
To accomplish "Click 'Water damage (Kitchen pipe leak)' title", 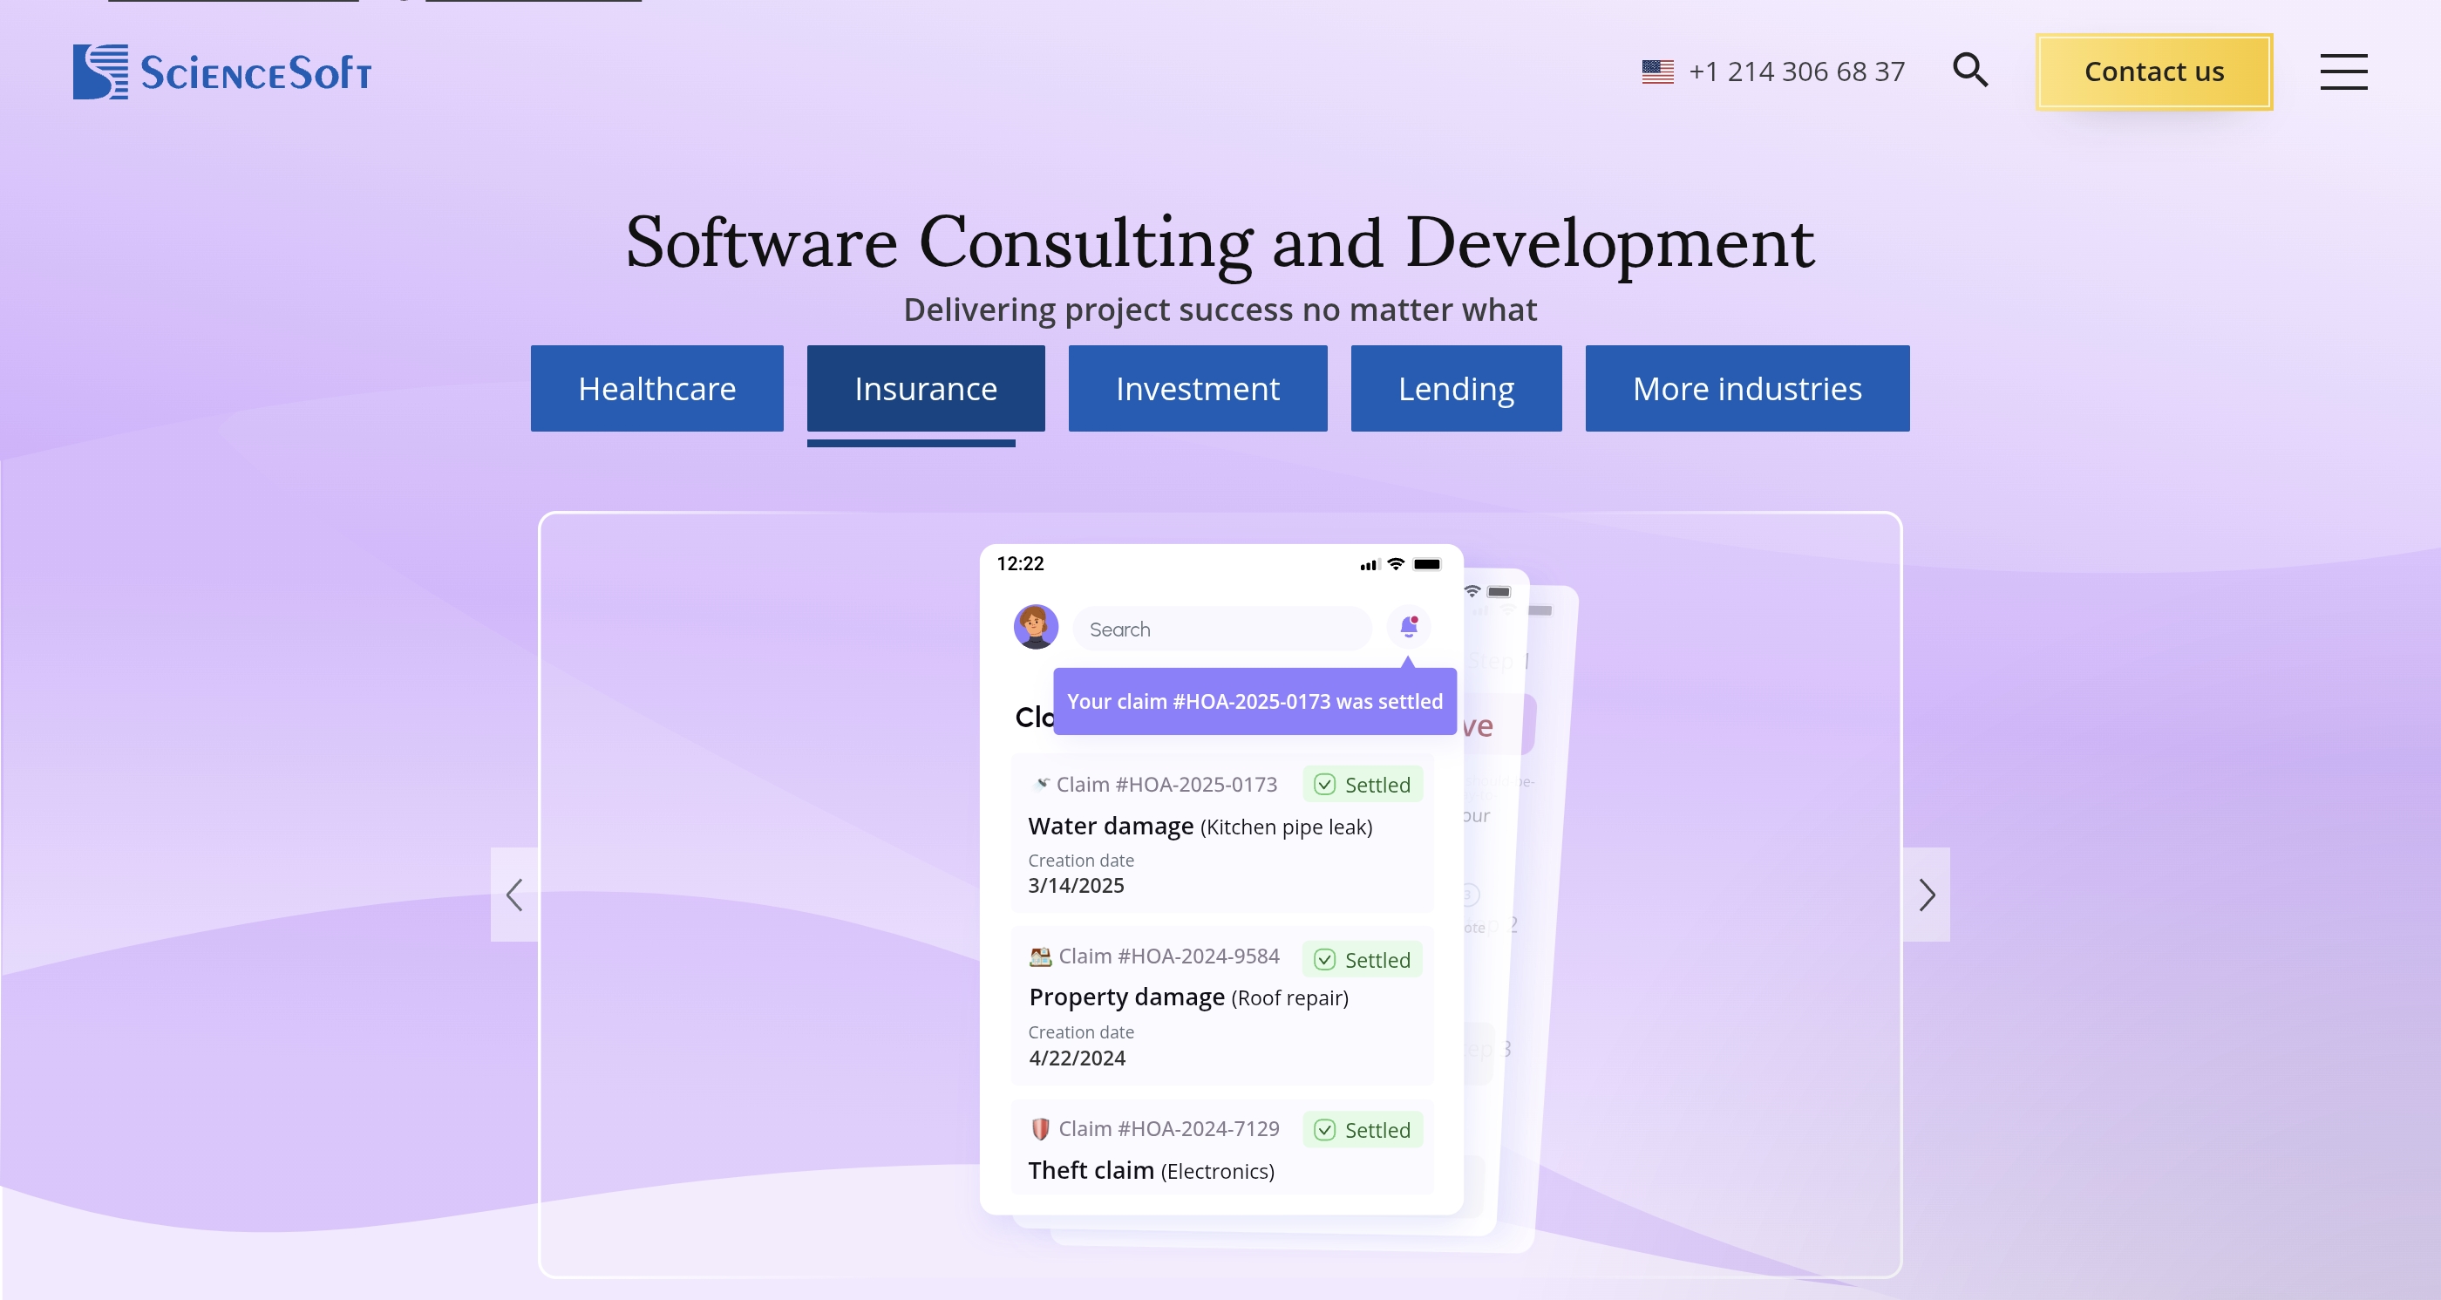I will [x=1200, y=827].
